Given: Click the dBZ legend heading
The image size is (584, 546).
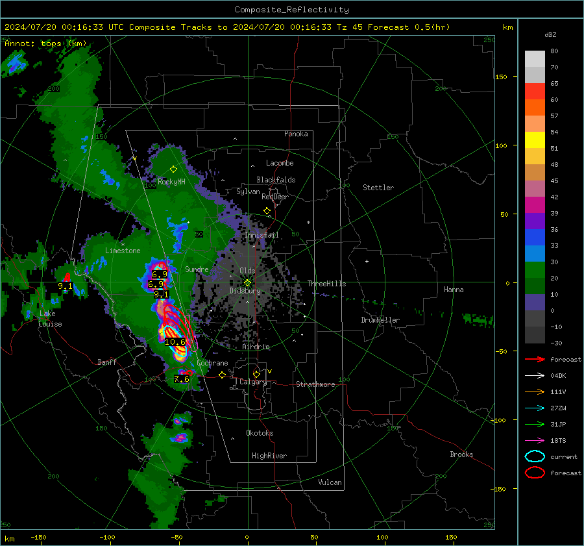Looking at the screenshot, I should click(550, 34).
